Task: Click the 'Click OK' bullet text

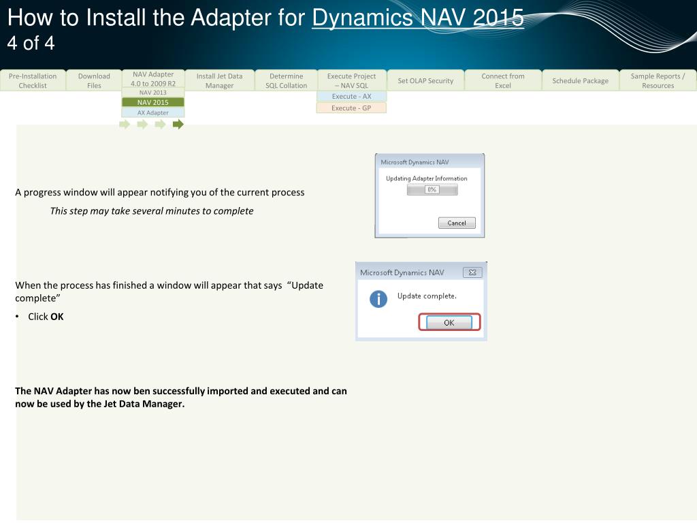Action: point(46,317)
